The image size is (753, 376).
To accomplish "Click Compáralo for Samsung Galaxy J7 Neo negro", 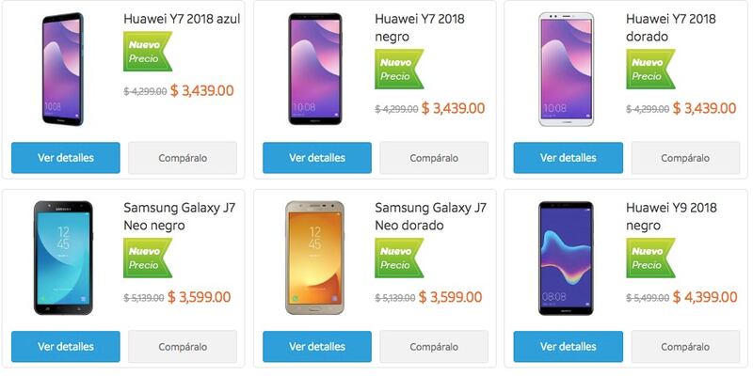I will pyautogui.click(x=183, y=346).
